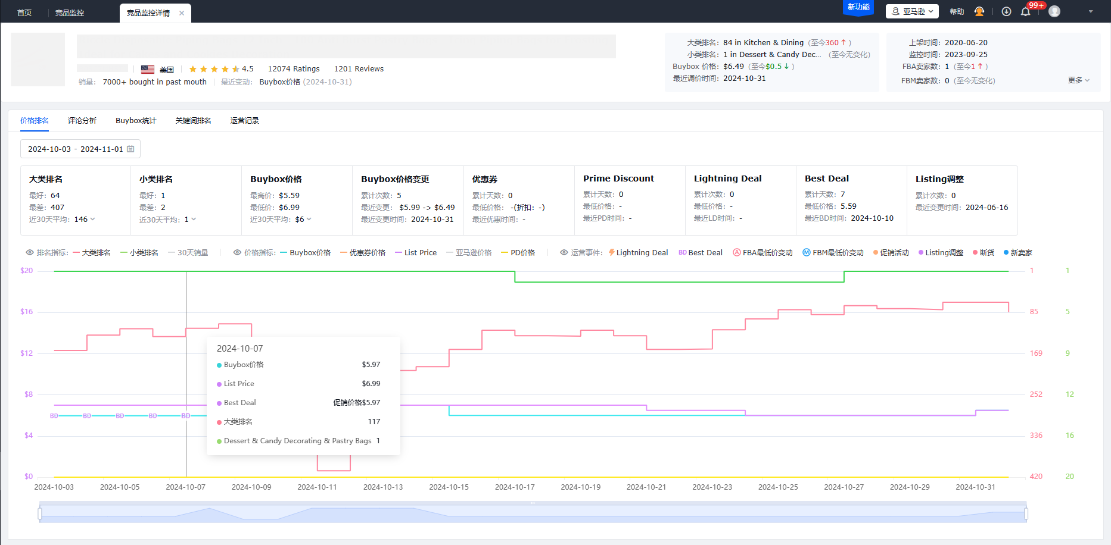The image size is (1111, 545).
Task: Click the 2024-10-31 axis label
Action: (x=976, y=487)
